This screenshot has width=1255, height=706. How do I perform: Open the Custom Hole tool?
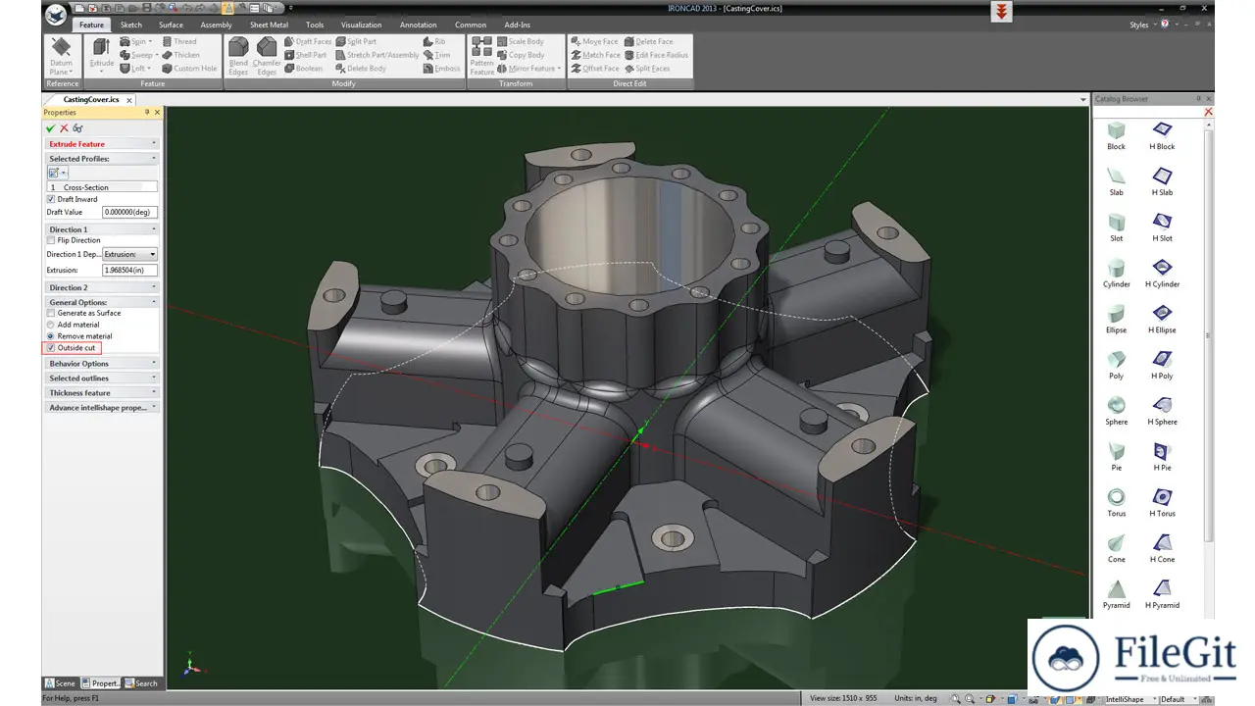(x=189, y=68)
